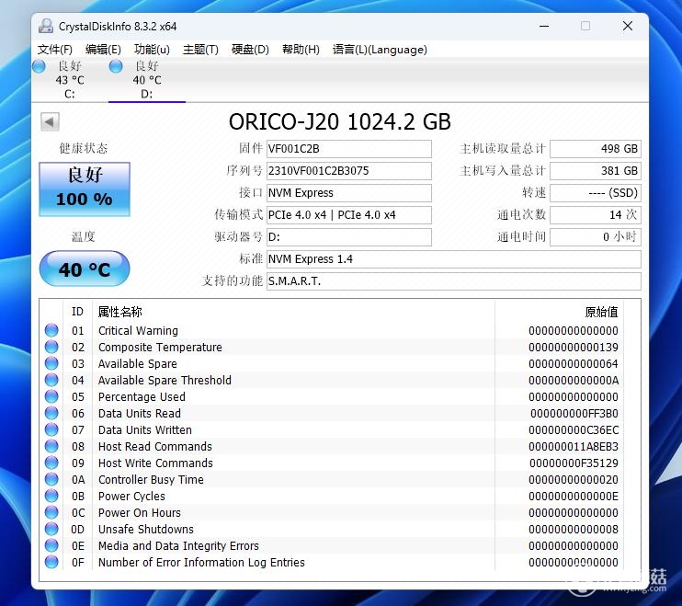Click status orb of Power On Hours row
This screenshot has height=606, width=682.
tap(51, 512)
